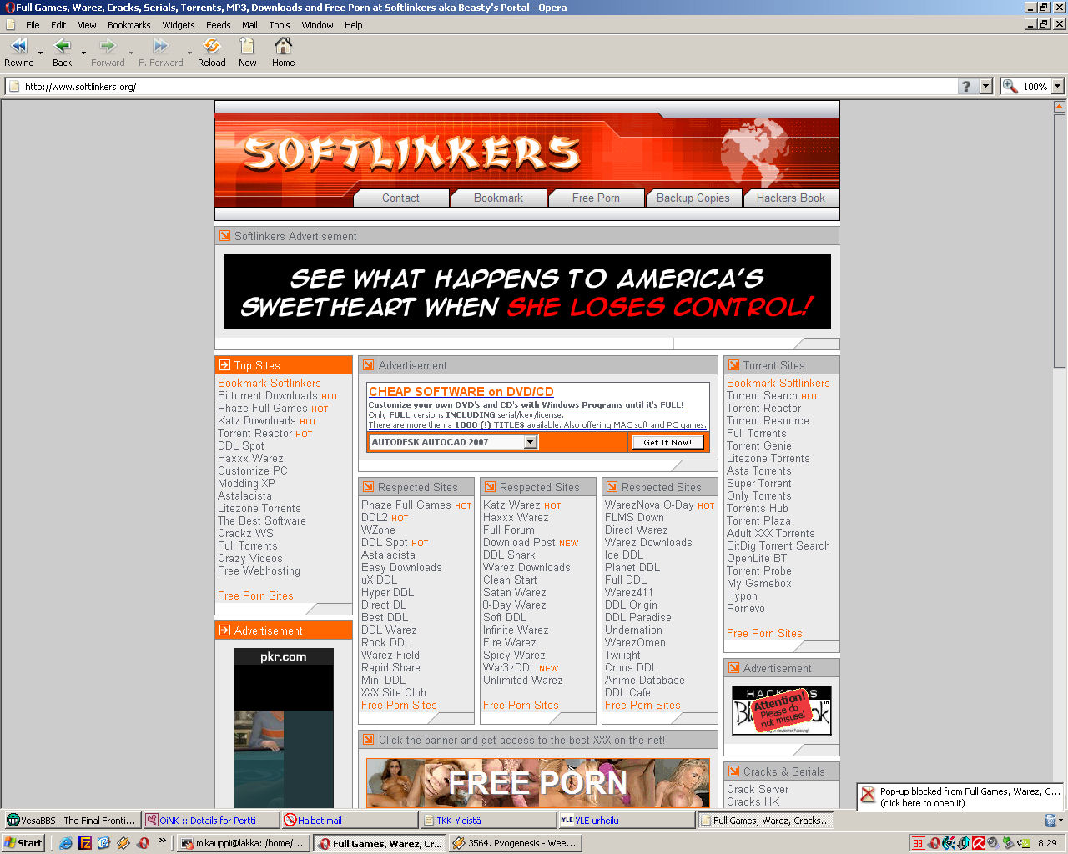Click the Bookmark site tab
This screenshot has height=854, width=1068.
point(498,198)
